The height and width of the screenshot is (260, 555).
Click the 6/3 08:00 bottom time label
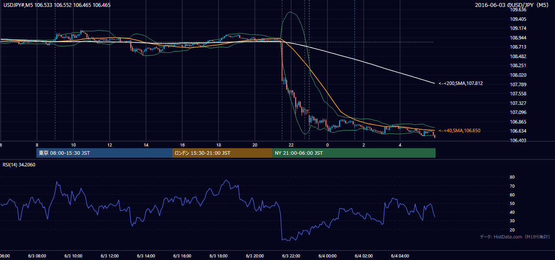click(36, 256)
